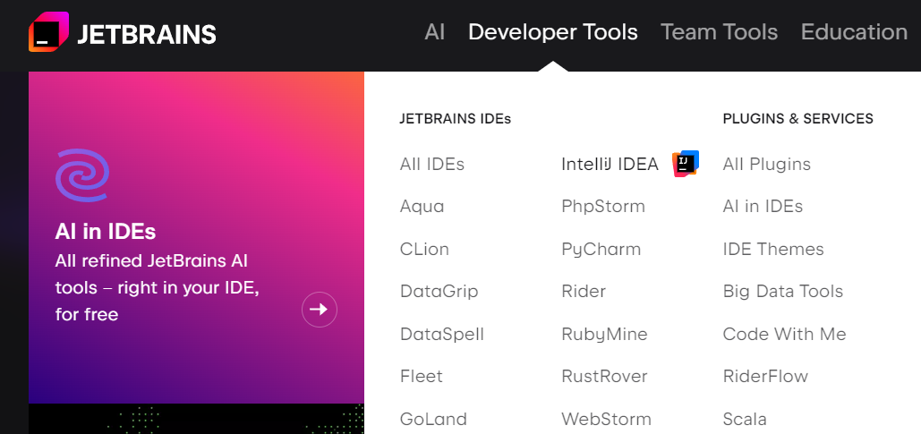Click the PLUGINS & SERVICES section heading
The width and height of the screenshot is (921, 434).
797,119
